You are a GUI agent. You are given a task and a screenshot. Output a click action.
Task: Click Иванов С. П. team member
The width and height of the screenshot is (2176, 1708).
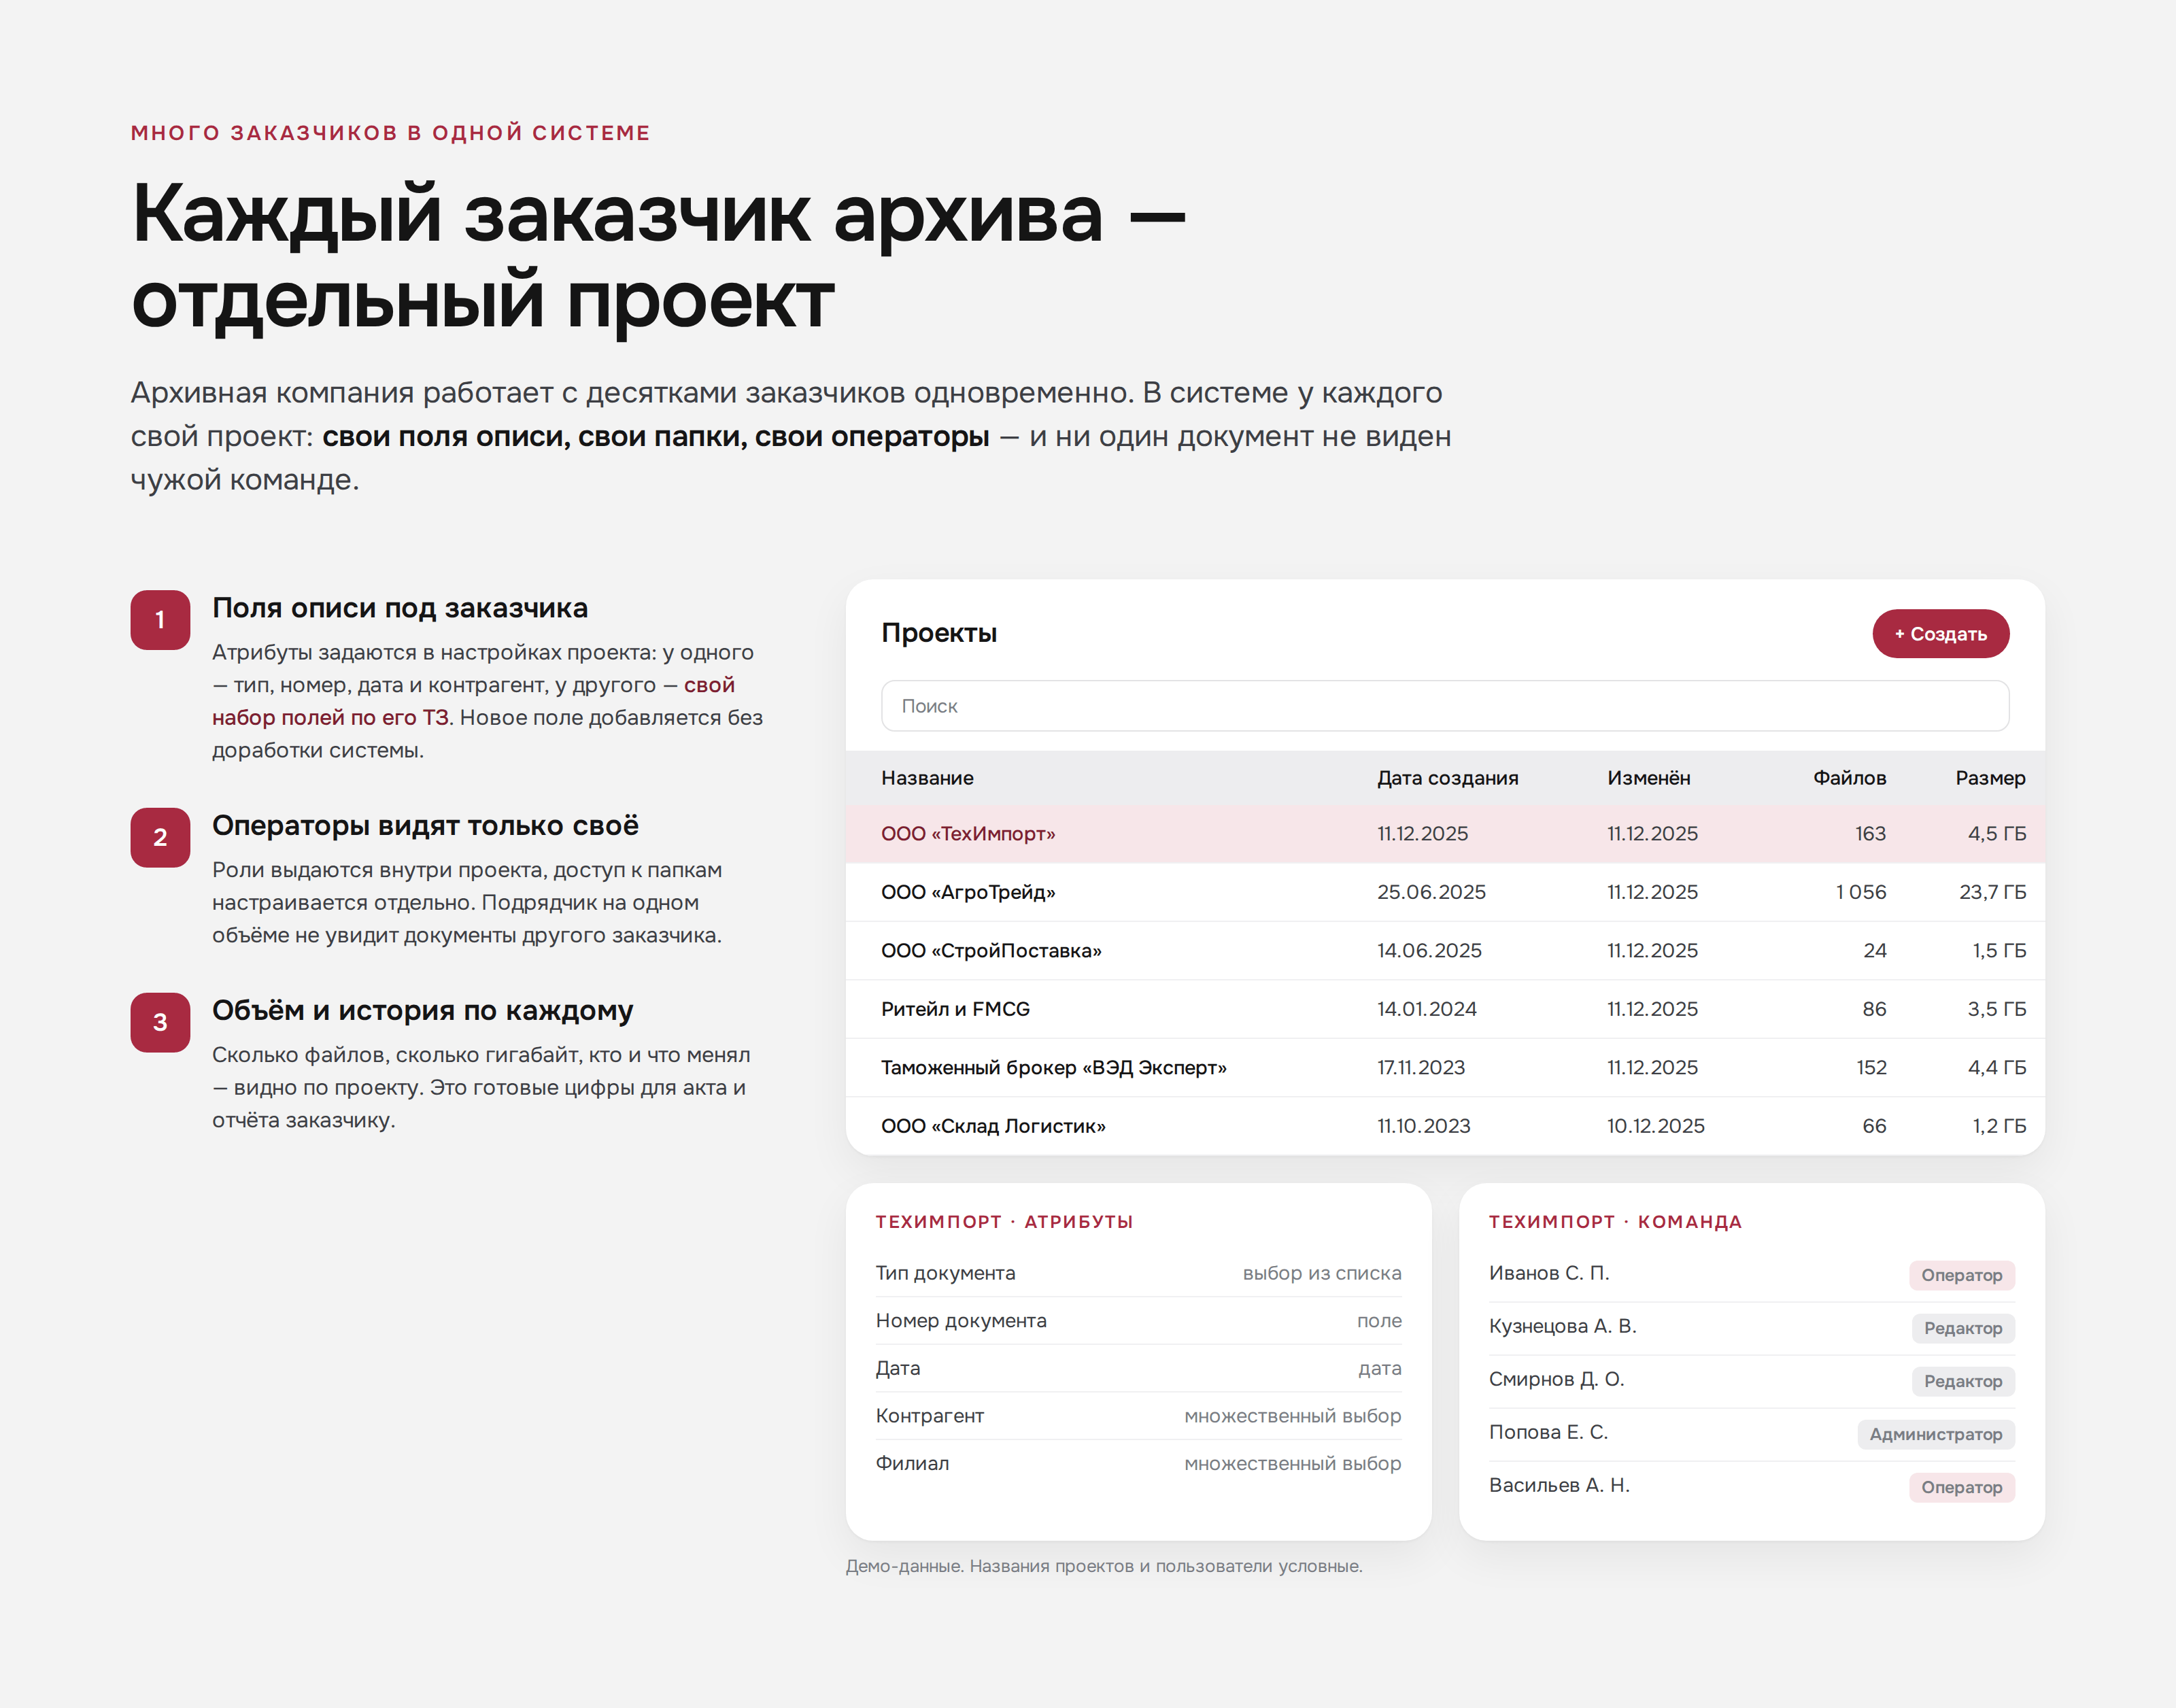click(x=1548, y=1273)
